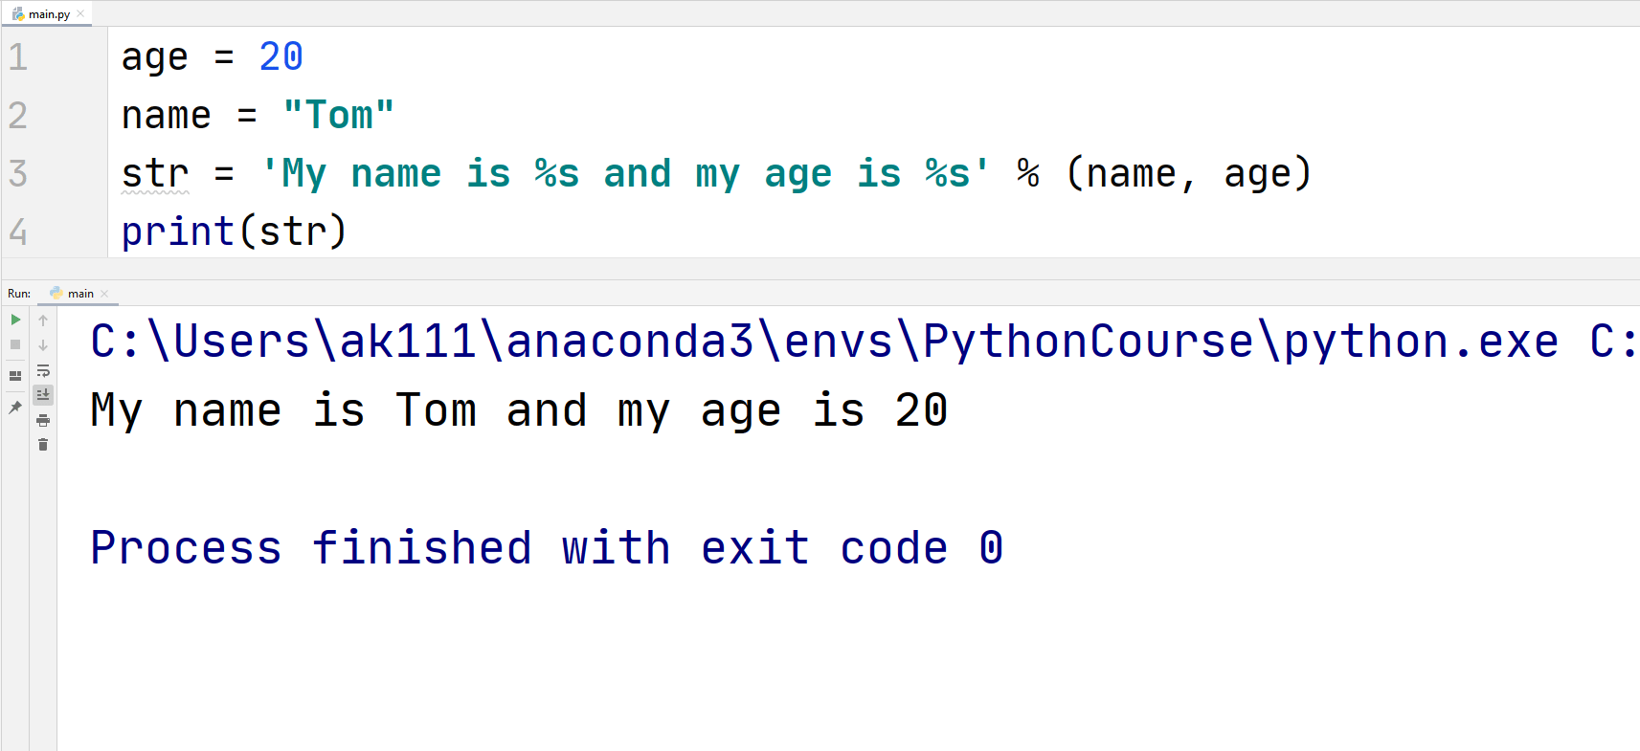
Task: Click line number 2 in the gutter
Action: [x=18, y=116]
